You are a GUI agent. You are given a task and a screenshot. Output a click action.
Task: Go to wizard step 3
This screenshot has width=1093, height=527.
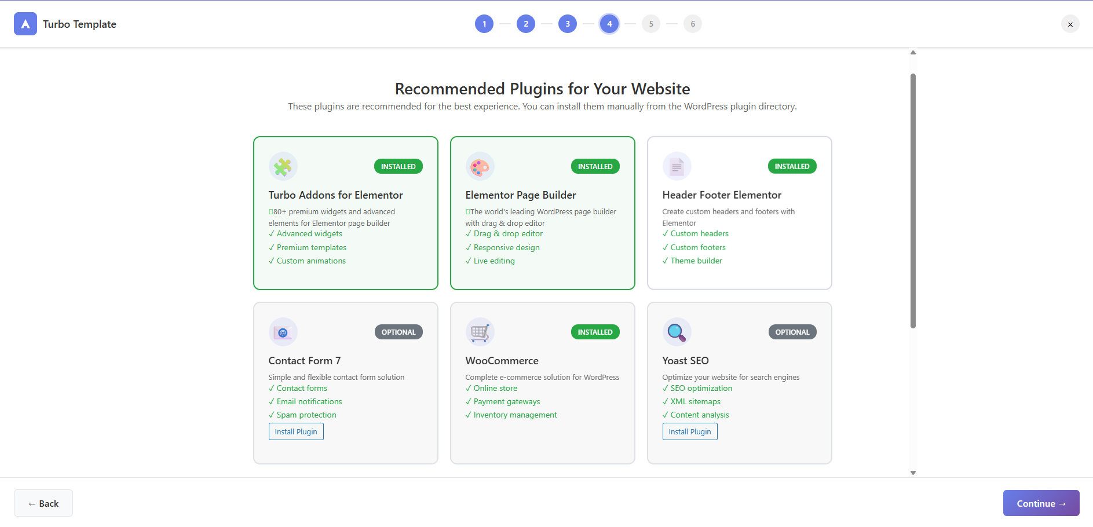tap(568, 24)
